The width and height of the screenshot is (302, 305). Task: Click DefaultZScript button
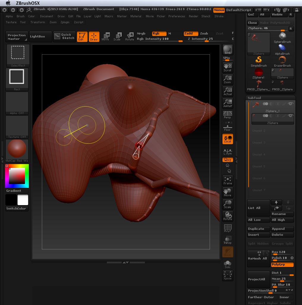pos(239,10)
